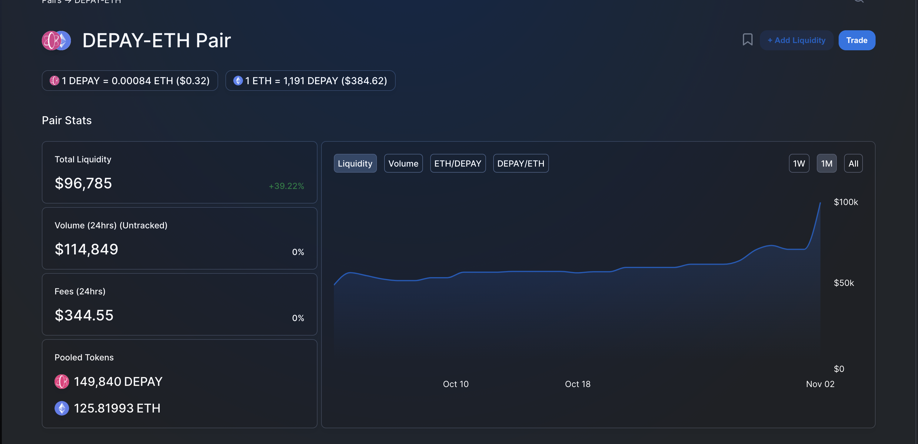Click DEPAY icon in the price pill
This screenshot has width=918, height=444.
click(55, 81)
